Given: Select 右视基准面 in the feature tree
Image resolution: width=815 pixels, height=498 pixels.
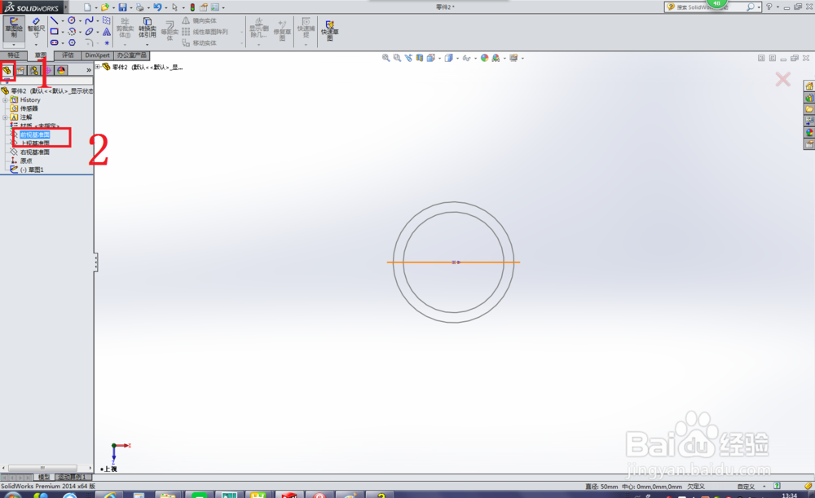Looking at the screenshot, I should pyautogui.click(x=35, y=152).
